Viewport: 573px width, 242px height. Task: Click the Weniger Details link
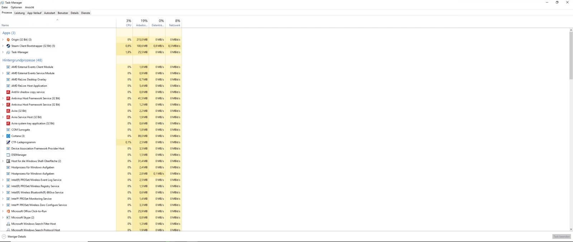point(17,237)
